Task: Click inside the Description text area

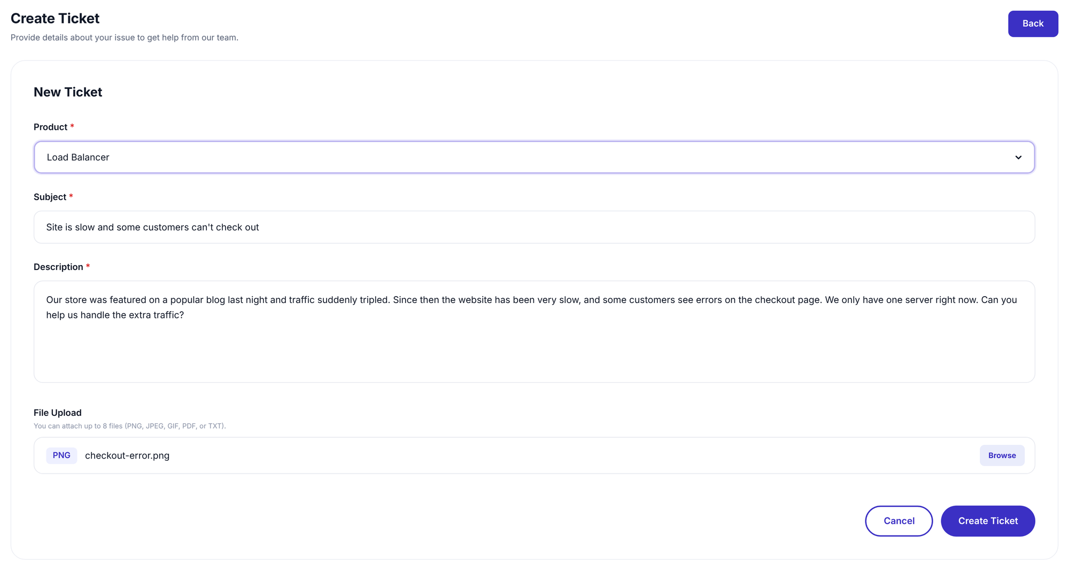Action: [534, 331]
